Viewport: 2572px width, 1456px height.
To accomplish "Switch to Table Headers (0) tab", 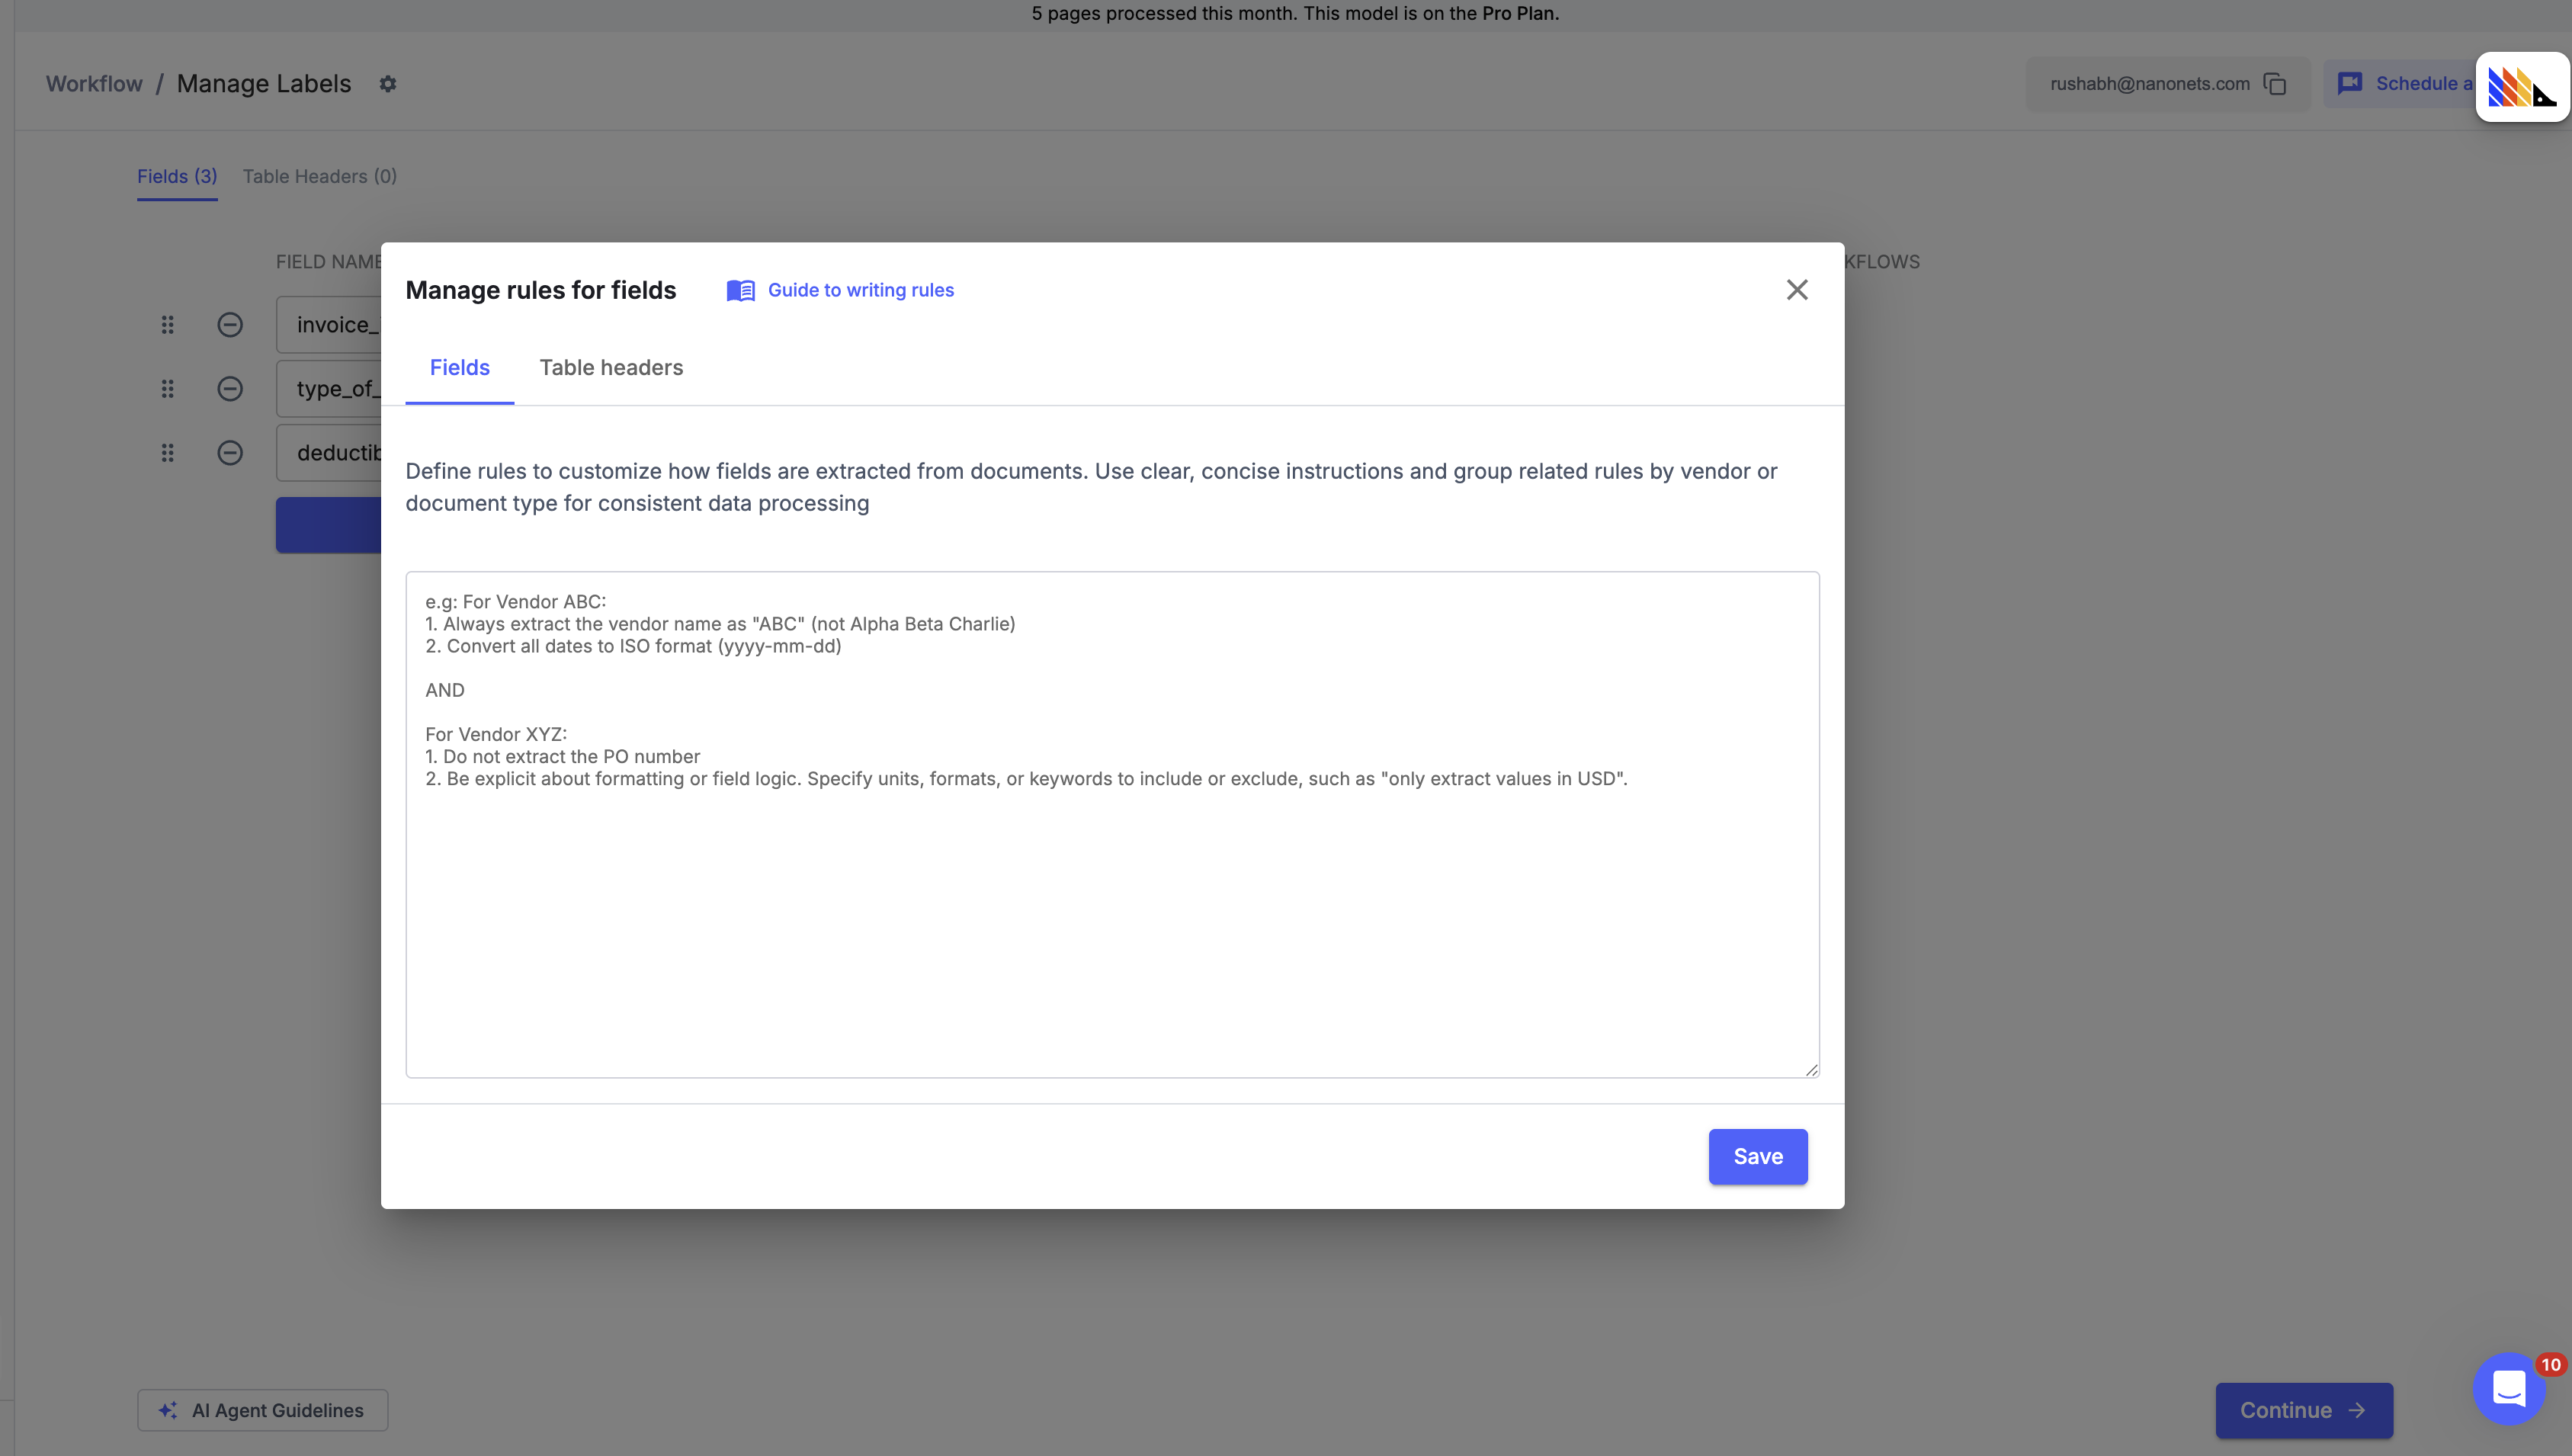I will pos(319,176).
